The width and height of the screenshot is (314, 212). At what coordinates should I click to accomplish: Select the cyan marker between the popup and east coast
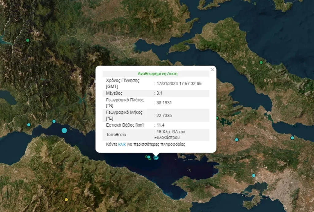tap(236, 140)
